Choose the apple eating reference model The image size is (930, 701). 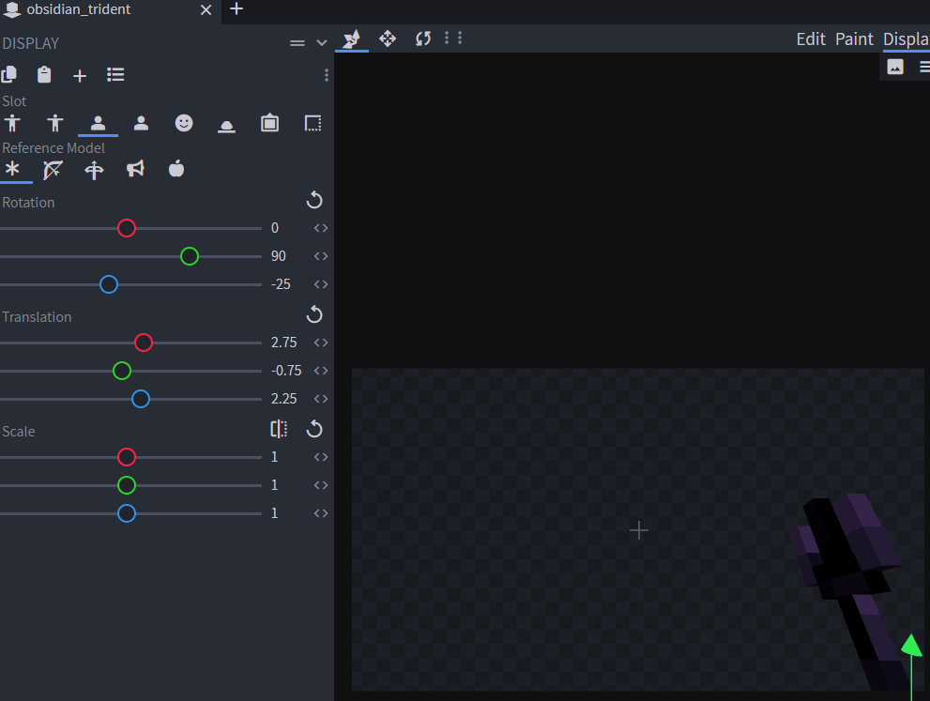176,169
